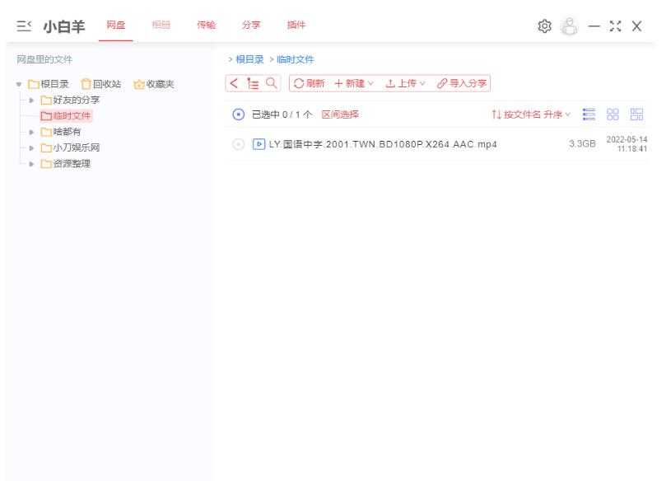Switch to the 传输 transfer tab

[205, 25]
